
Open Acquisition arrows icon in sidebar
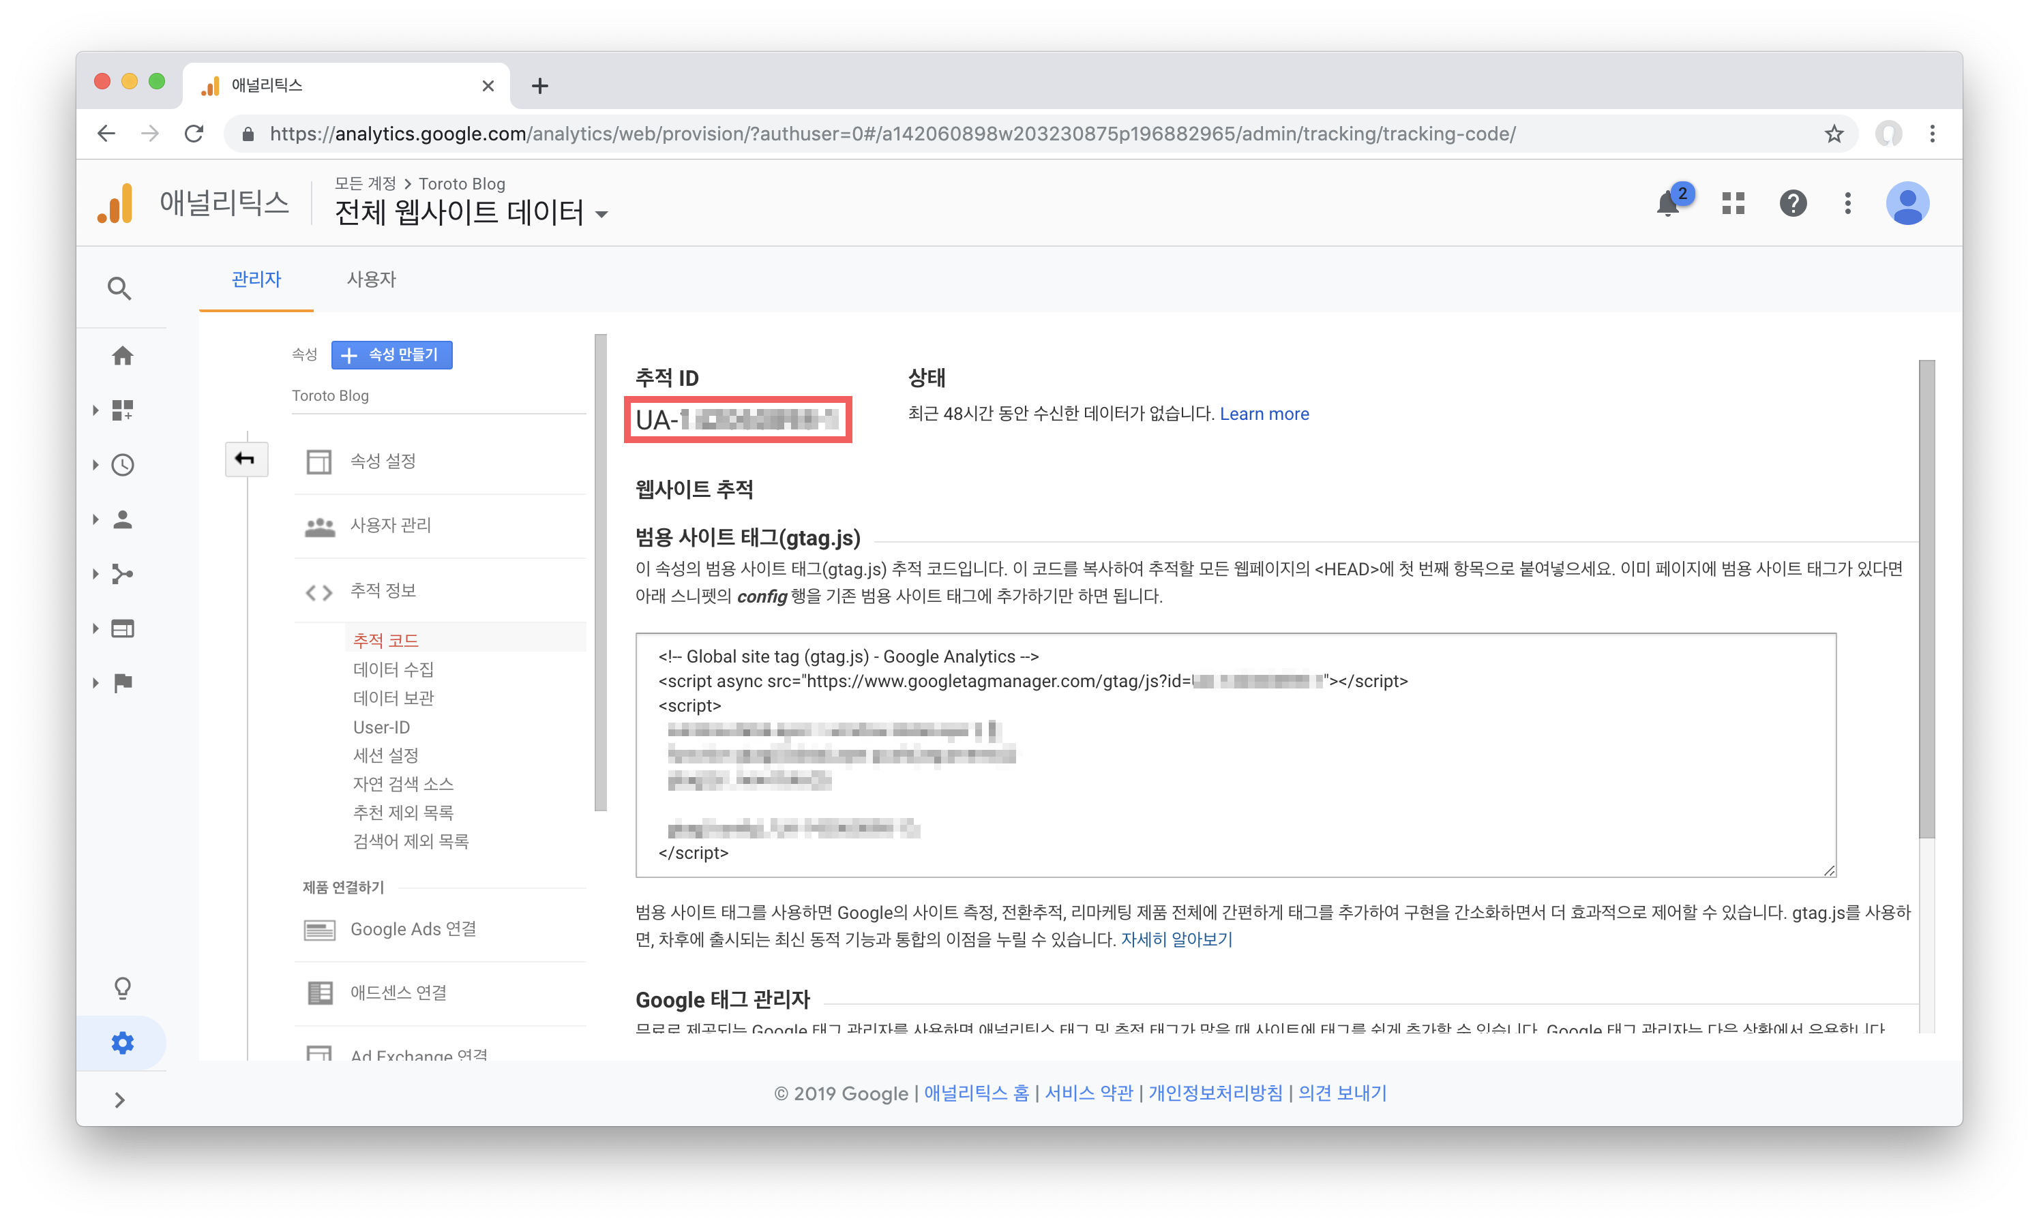point(123,574)
